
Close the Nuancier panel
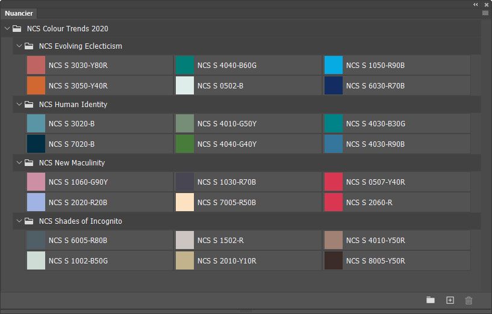tap(487, 5)
